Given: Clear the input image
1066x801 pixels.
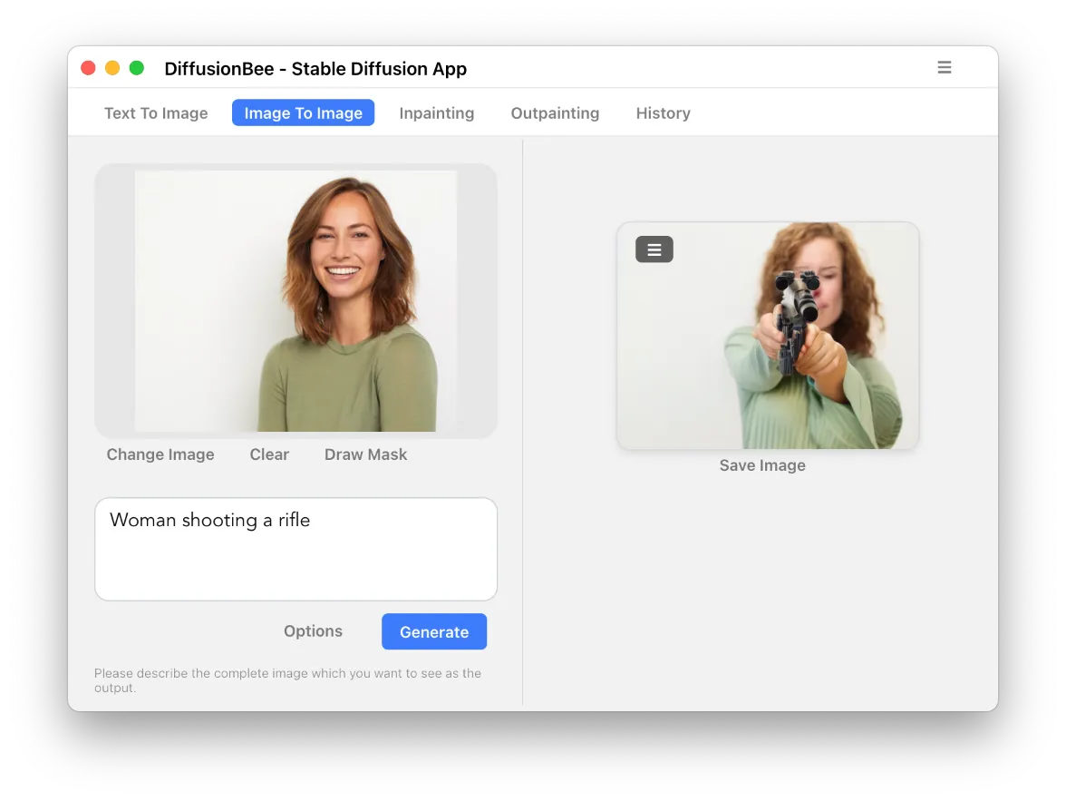Looking at the screenshot, I should click(x=269, y=454).
